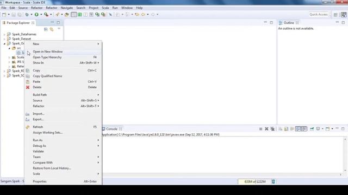Click the Back navigation arrow icon

point(143,15)
